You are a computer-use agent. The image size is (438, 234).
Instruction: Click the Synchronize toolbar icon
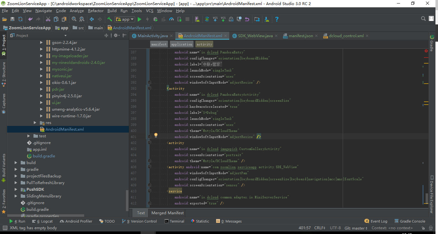(20, 19)
